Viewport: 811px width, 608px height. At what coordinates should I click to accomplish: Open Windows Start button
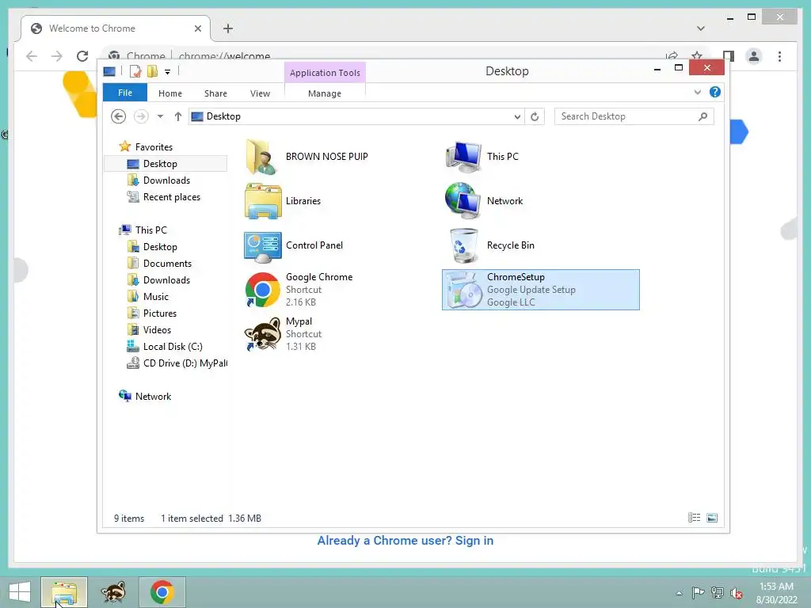coord(19,592)
